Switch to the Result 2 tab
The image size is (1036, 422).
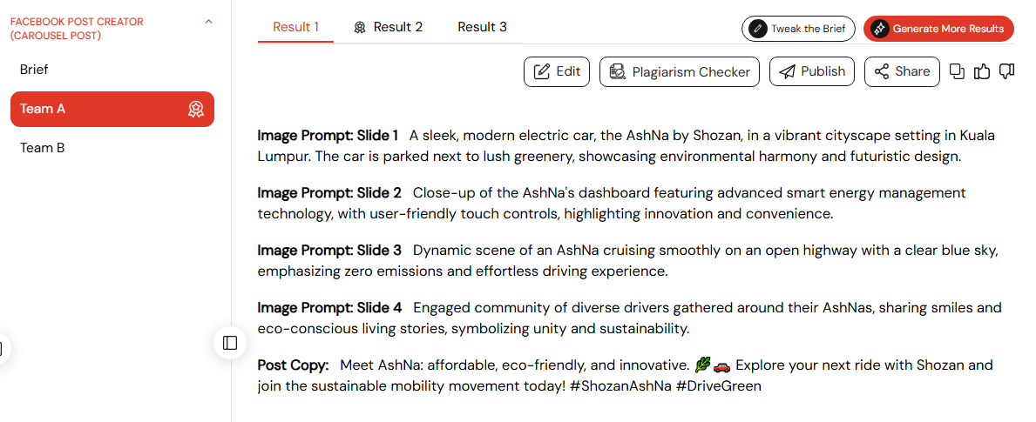[389, 27]
